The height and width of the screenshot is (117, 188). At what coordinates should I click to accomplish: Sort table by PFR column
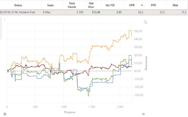pos(153,5)
